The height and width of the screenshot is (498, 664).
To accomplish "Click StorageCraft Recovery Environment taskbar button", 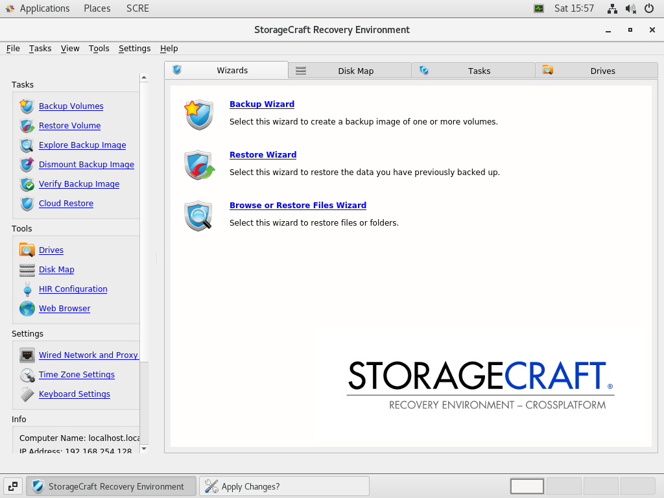I will click(x=112, y=486).
